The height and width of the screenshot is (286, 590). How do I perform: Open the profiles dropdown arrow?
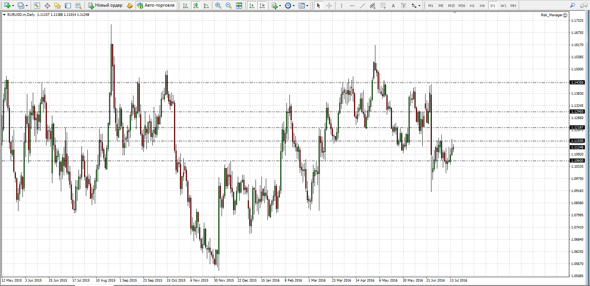pos(27,6)
